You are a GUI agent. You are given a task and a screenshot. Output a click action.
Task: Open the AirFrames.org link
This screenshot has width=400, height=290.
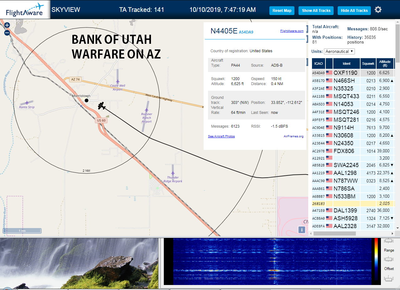click(x=294, y=136)
